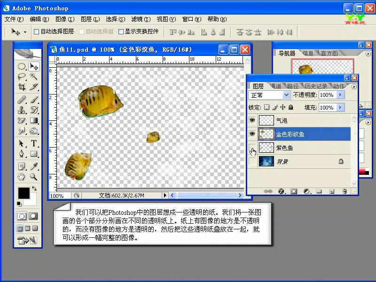Select the Magic Wand tool
The width and height of the screenshot is (376, 282).
(34, 77)
